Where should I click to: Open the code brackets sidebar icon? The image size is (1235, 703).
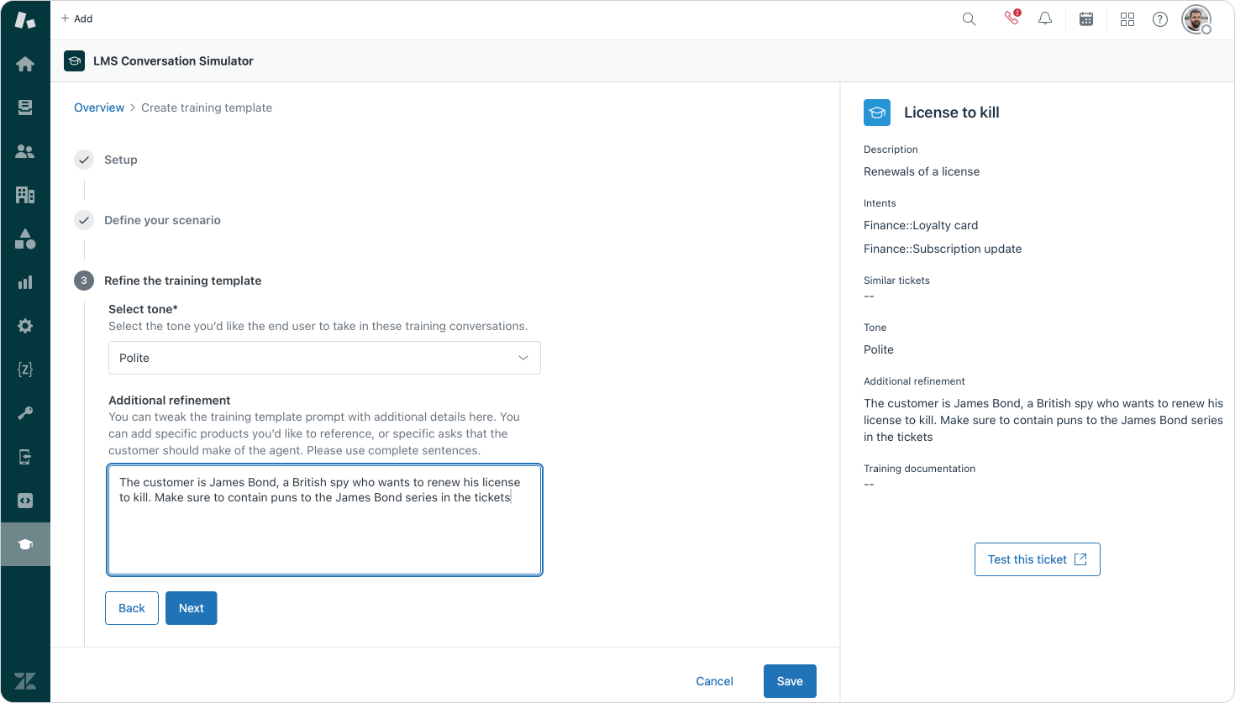(x=25, y=501)
